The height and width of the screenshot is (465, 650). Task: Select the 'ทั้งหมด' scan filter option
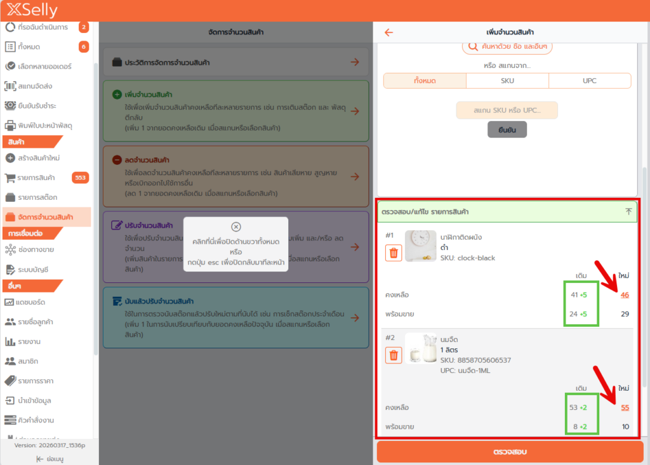click(x=425, y=81)
